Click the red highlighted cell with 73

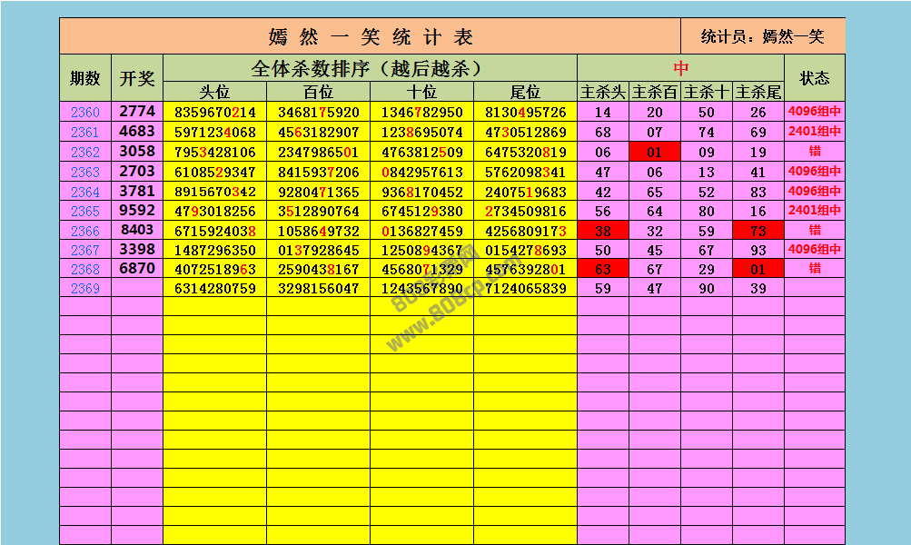758,231
